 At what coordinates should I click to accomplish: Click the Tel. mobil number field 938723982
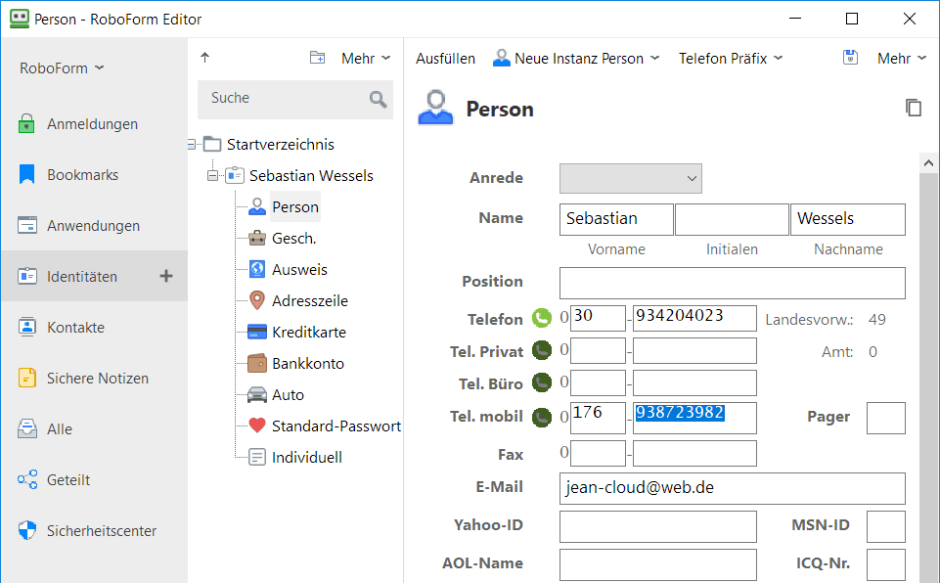coord(694,418)
